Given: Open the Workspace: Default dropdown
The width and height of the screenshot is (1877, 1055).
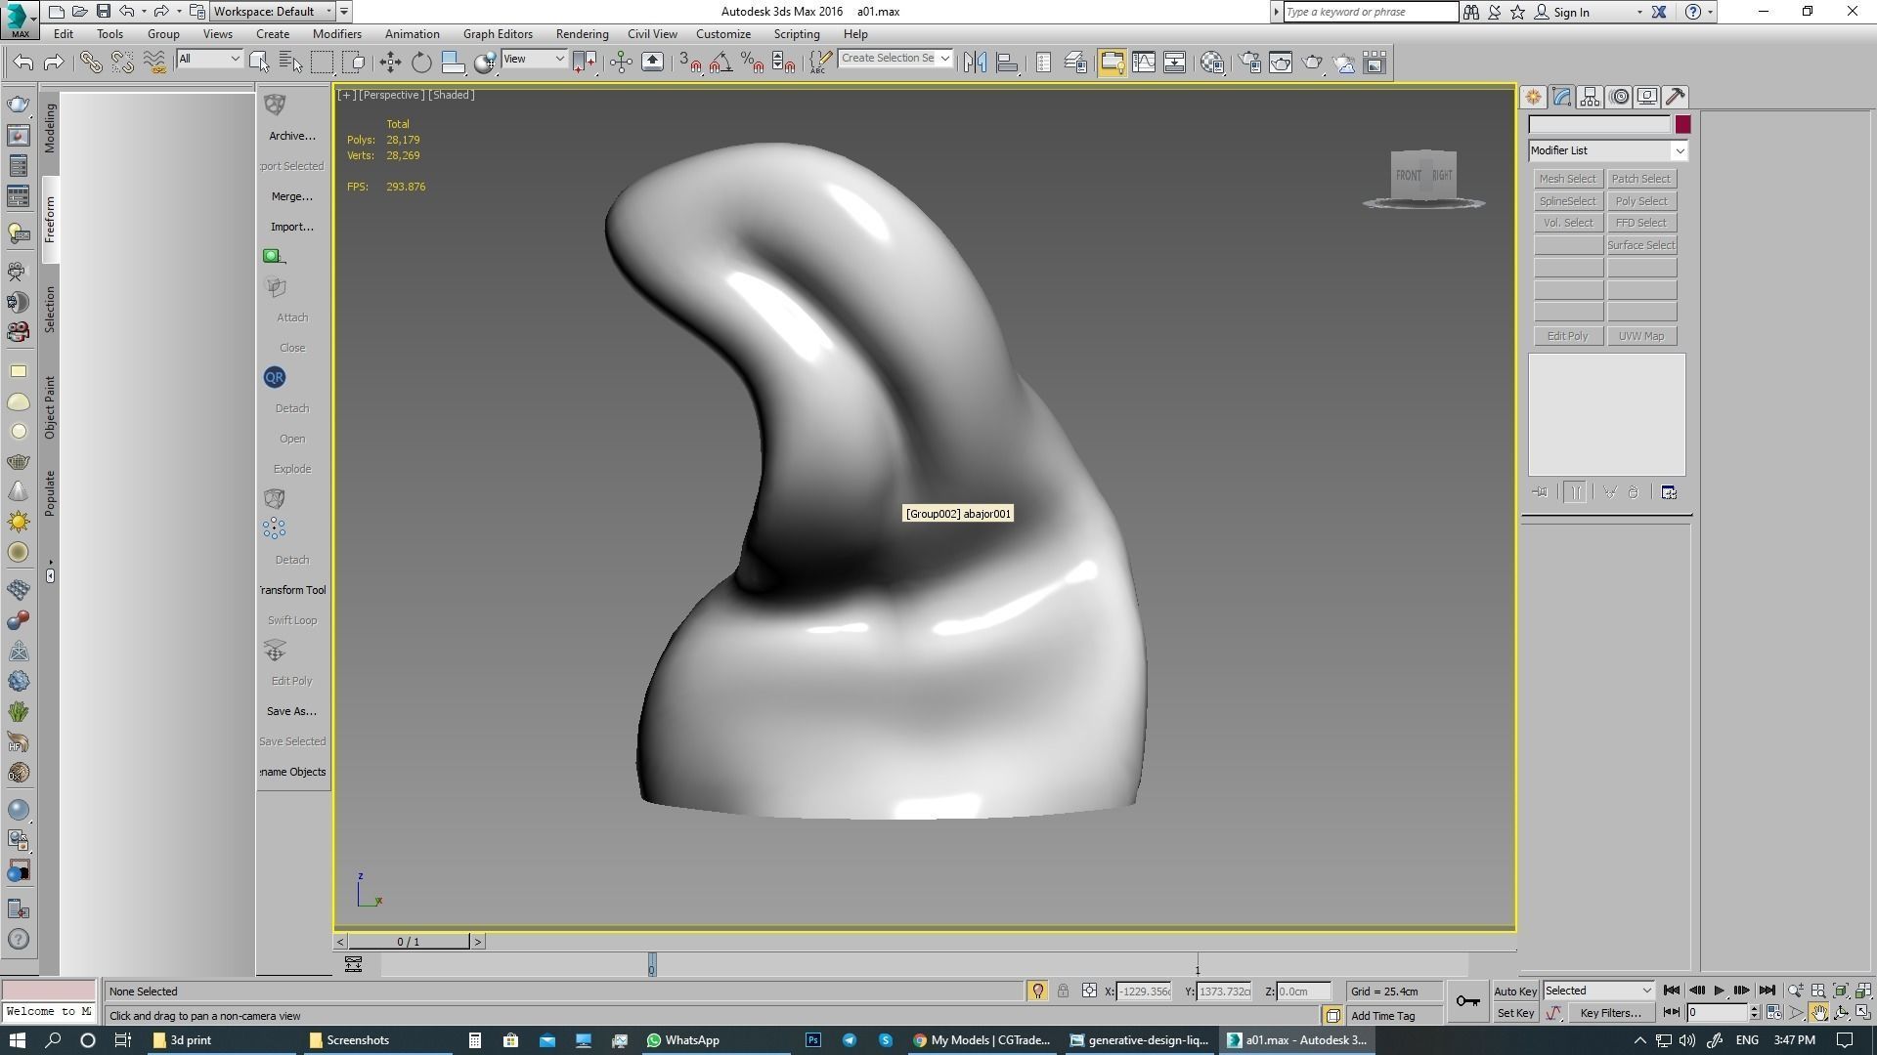Looking at the screenshot, I should (x=273, y=12).
